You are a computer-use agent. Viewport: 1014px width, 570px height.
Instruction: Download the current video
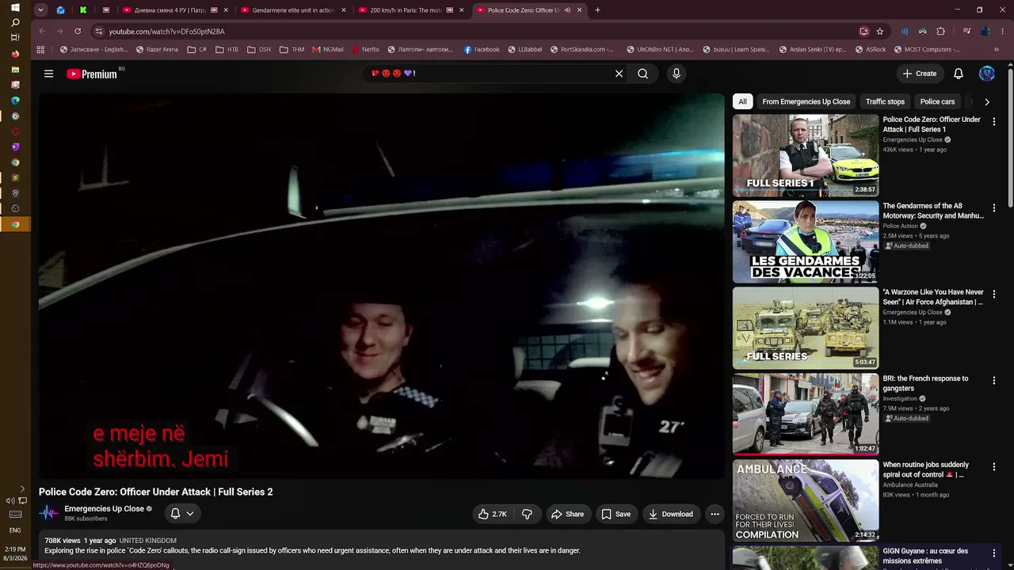pos(671,514)
